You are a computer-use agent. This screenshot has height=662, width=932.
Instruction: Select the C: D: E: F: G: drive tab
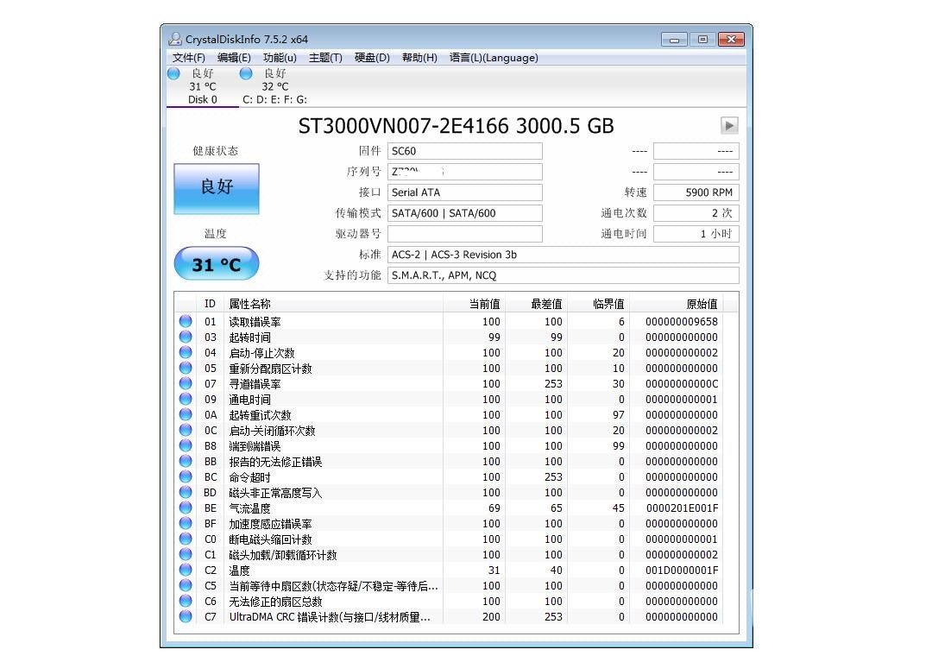(274, 87)
